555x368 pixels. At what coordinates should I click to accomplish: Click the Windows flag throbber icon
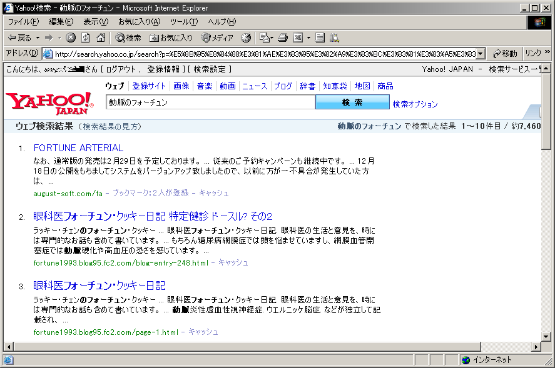539,22
